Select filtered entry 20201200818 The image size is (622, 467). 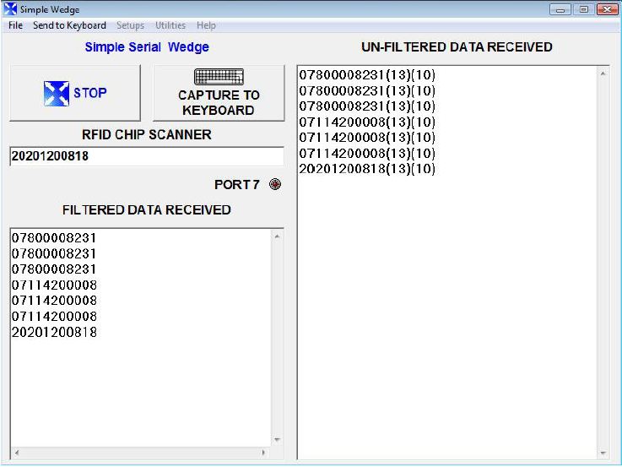(54, 332)
